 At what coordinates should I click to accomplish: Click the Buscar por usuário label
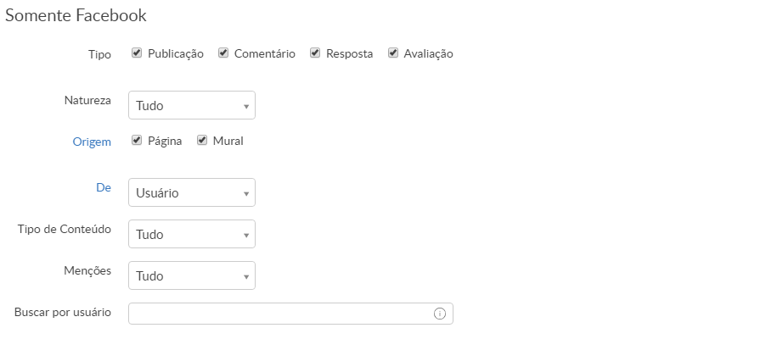pyautogui.click(x=63, y=312)
